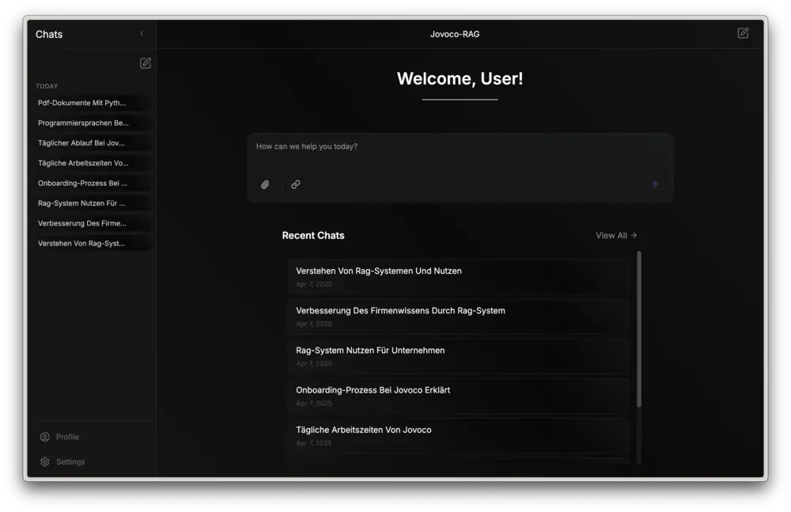This screenshot has width=791, height=512.
Task: Open sidebar chat "Pdf-Dokumente Mit Pyth..."
Action: tap(93, 103)
